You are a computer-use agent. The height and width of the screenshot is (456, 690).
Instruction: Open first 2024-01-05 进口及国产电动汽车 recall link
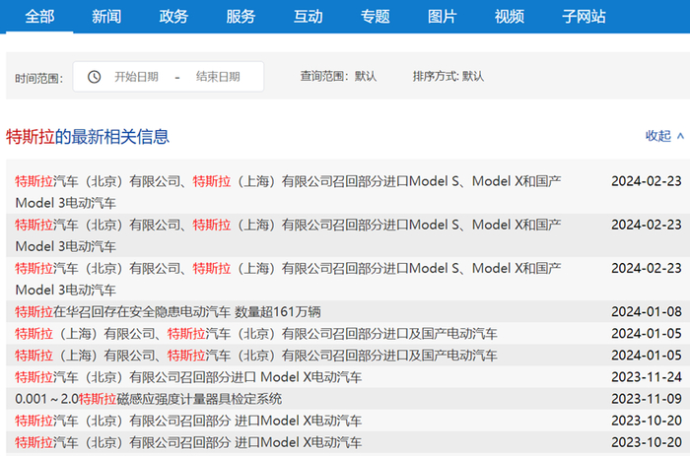click(x=256, y=334)
